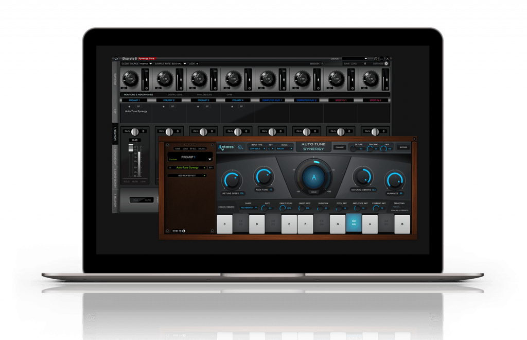Viewport: 527px width, 340px height.
Task: Click the Auto-Tune settings gear icon
Action: tap(240, 148)
